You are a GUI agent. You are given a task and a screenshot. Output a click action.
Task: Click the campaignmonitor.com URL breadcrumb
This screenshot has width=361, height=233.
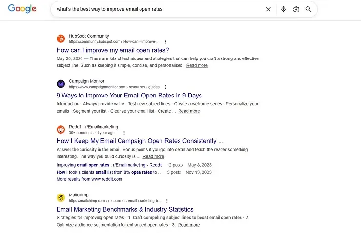click(114, 87)
